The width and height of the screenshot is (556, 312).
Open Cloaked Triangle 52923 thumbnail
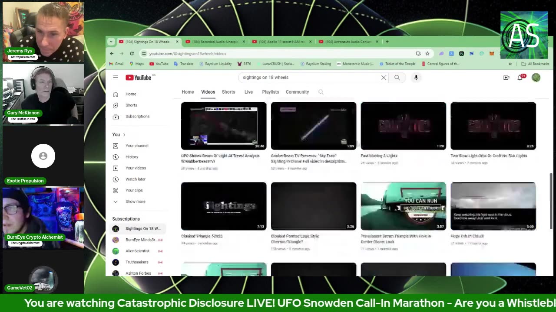pyautogui.click(x=224, y=206)
